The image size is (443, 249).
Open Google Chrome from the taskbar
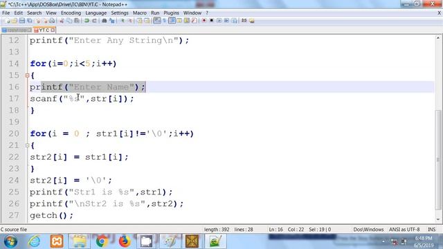[x=102, y=241]
